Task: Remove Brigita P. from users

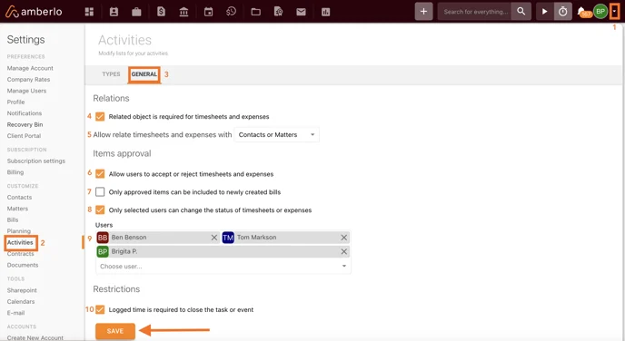Action: pyautogui.click(x=344, y=251)
